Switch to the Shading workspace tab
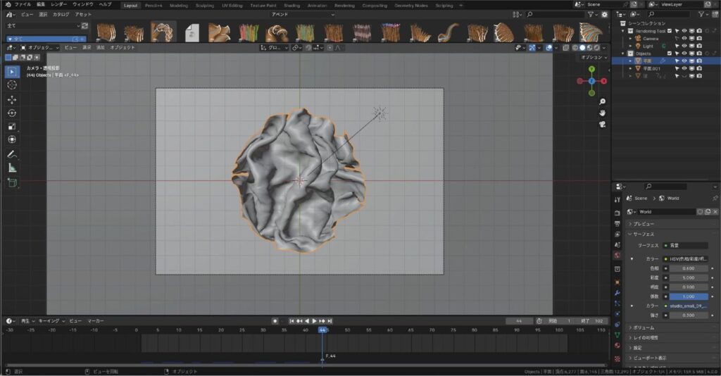This screenshot has height=376, width=721. click(x=291, y=6)
